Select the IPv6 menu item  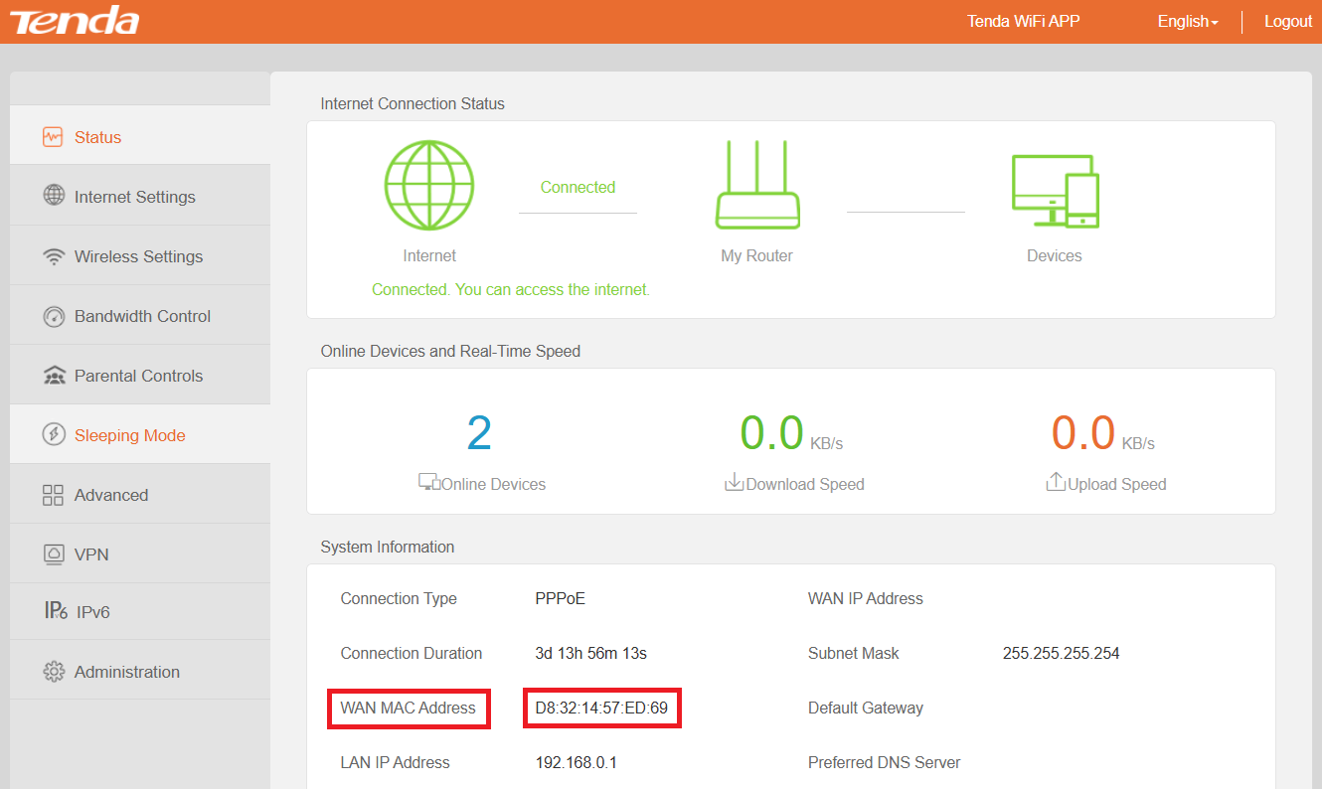(x=140, y=612)
